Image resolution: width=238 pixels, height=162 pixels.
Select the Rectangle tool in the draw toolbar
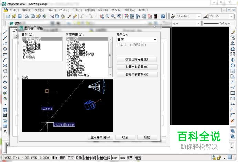click(5, 54)
